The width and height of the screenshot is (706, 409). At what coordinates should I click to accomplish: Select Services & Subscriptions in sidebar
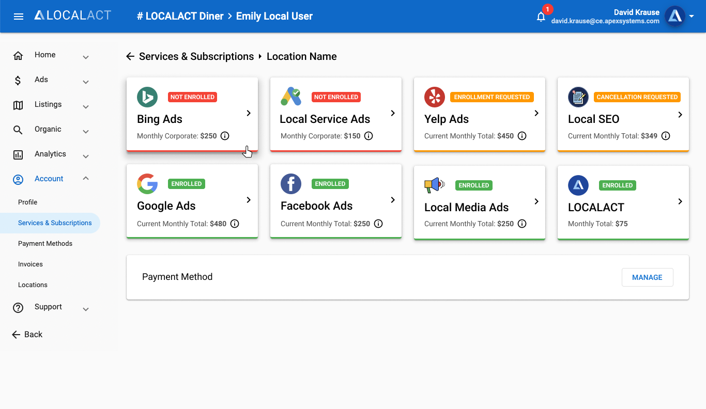click(x=50, y=223)
